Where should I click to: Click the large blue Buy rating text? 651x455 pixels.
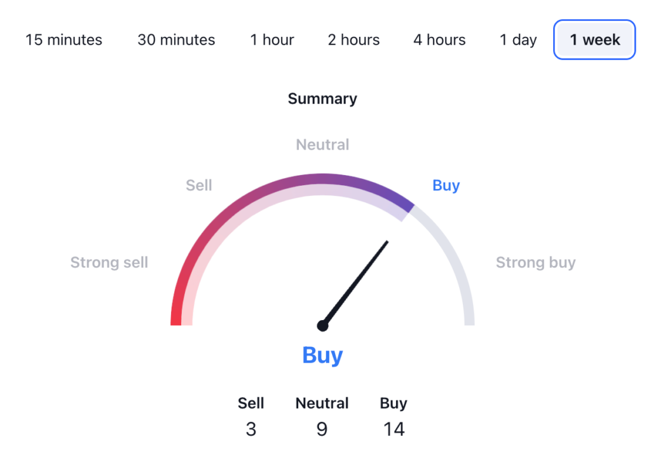(322, 355)
